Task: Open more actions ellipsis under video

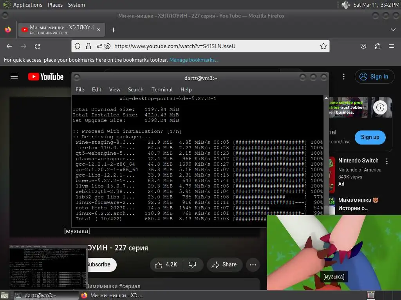Action: [253, 265]
